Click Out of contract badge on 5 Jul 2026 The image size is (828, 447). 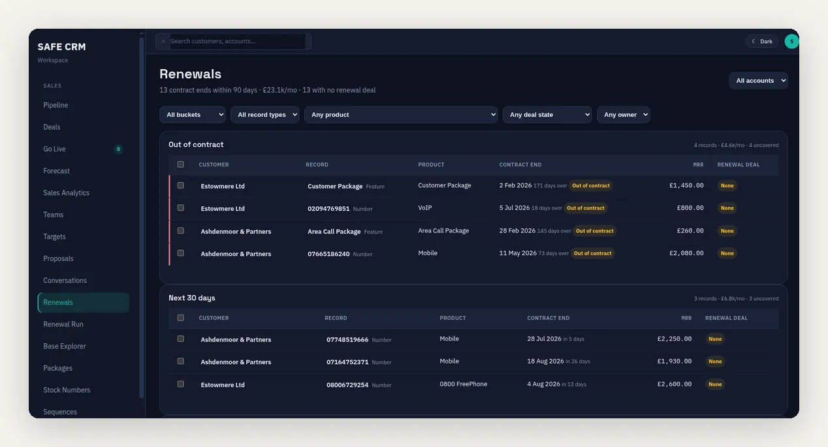(x=586, y=208)
